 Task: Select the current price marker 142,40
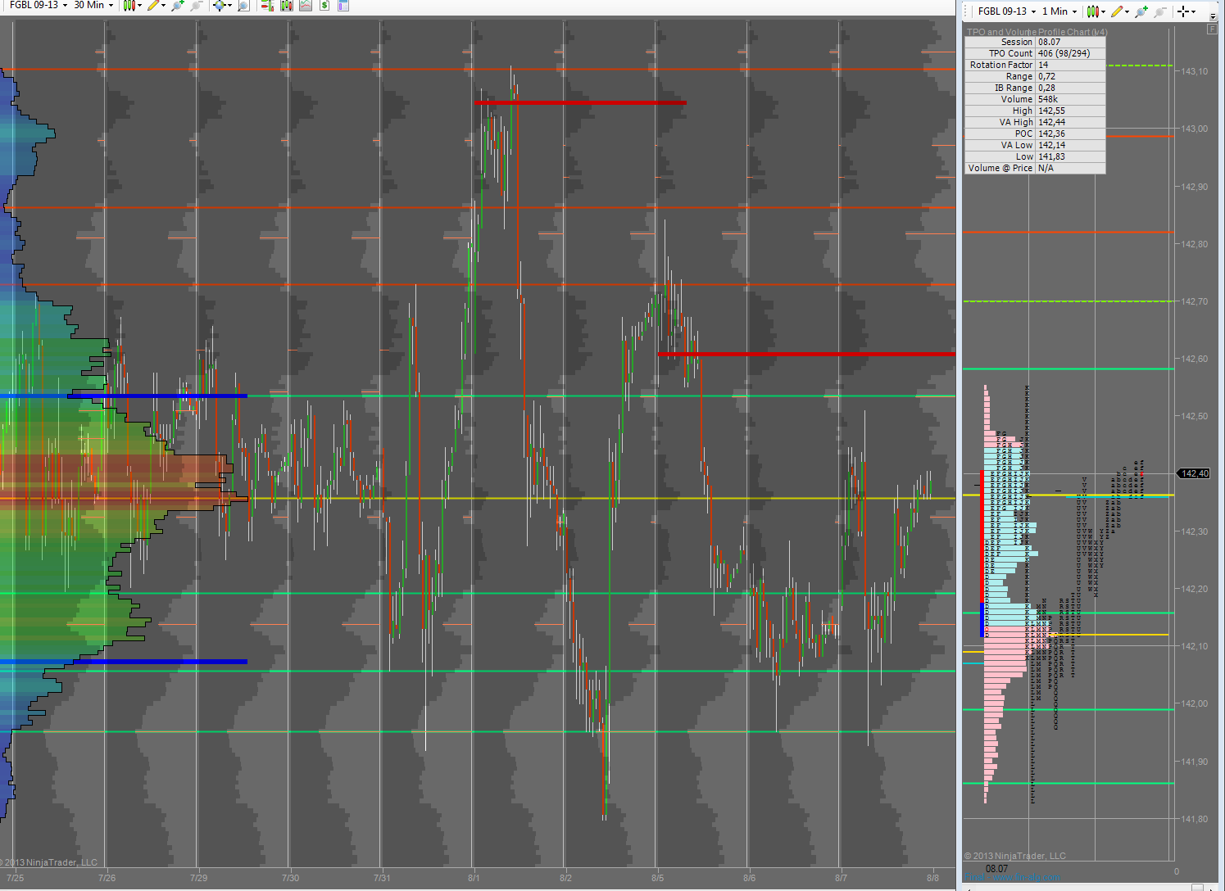coord(1194,473)
